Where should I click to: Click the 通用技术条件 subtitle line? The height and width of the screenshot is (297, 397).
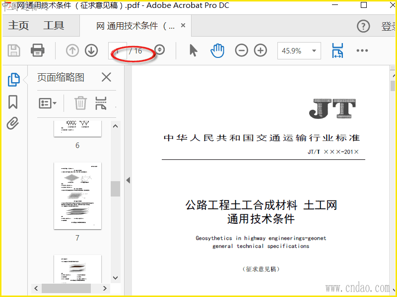coord(261,219)
